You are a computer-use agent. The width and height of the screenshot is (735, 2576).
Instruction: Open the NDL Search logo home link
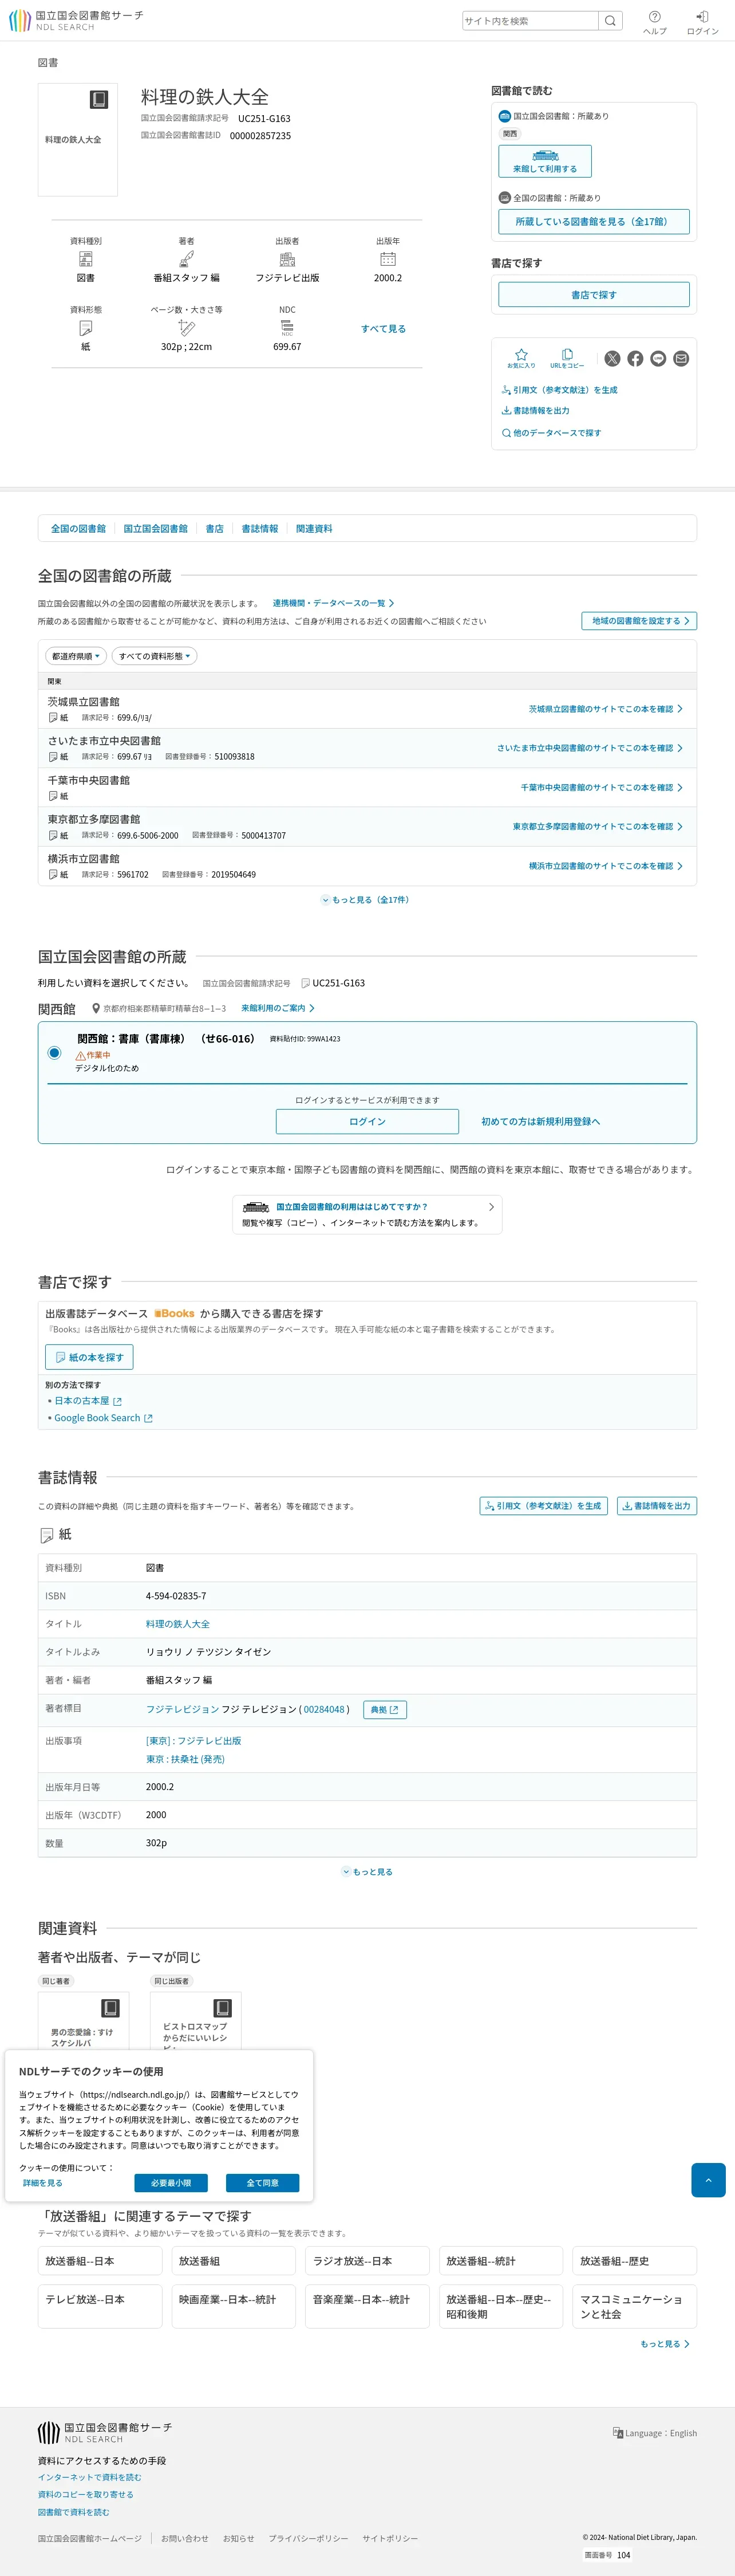76,21
